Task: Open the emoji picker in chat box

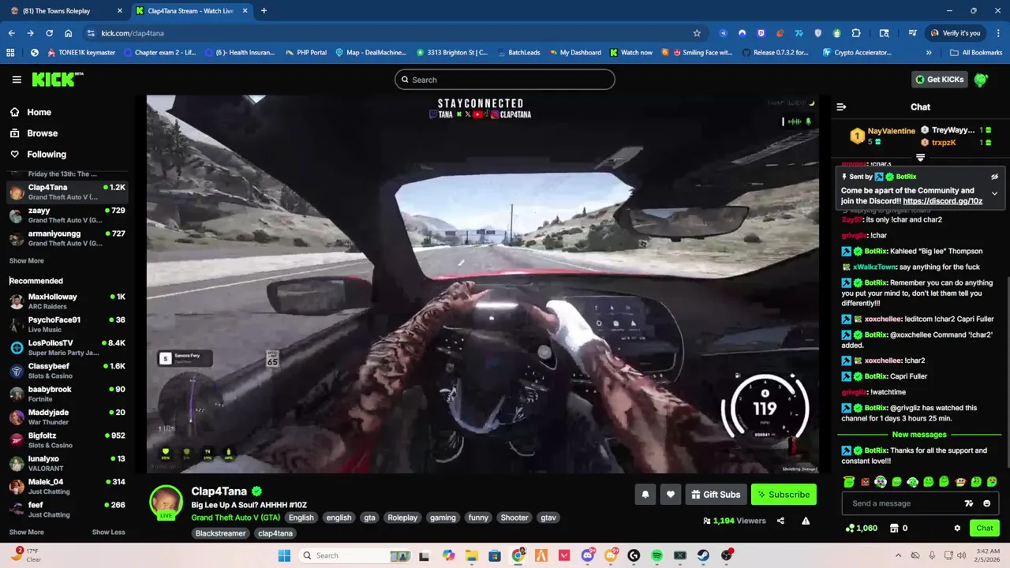Action: coord(986,503)
